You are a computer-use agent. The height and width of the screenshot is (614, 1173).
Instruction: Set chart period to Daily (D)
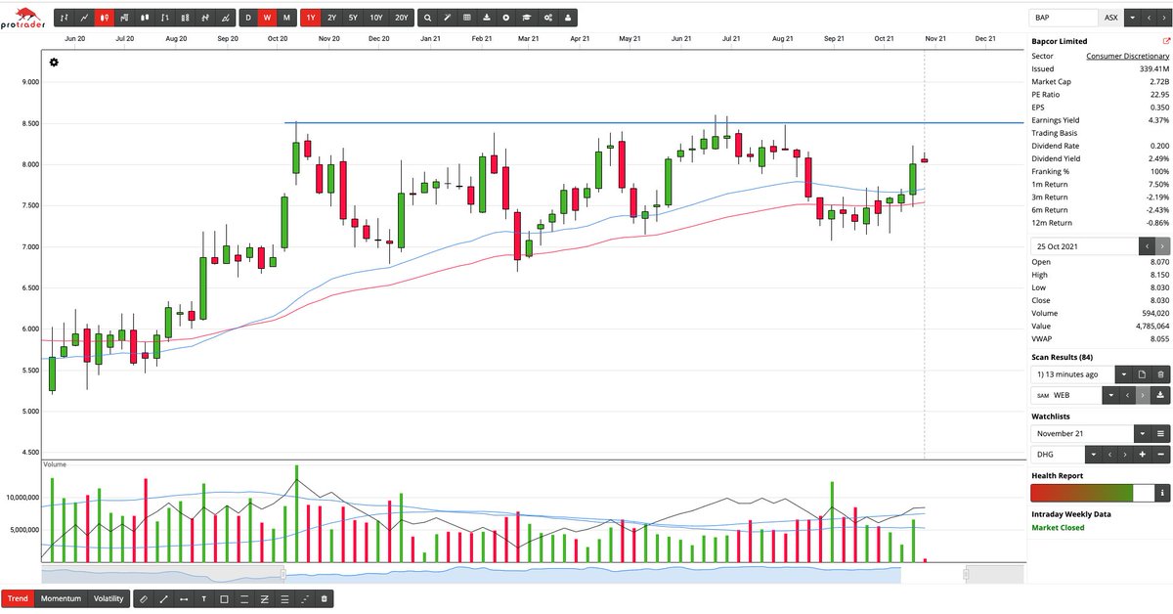pos(247,18)
